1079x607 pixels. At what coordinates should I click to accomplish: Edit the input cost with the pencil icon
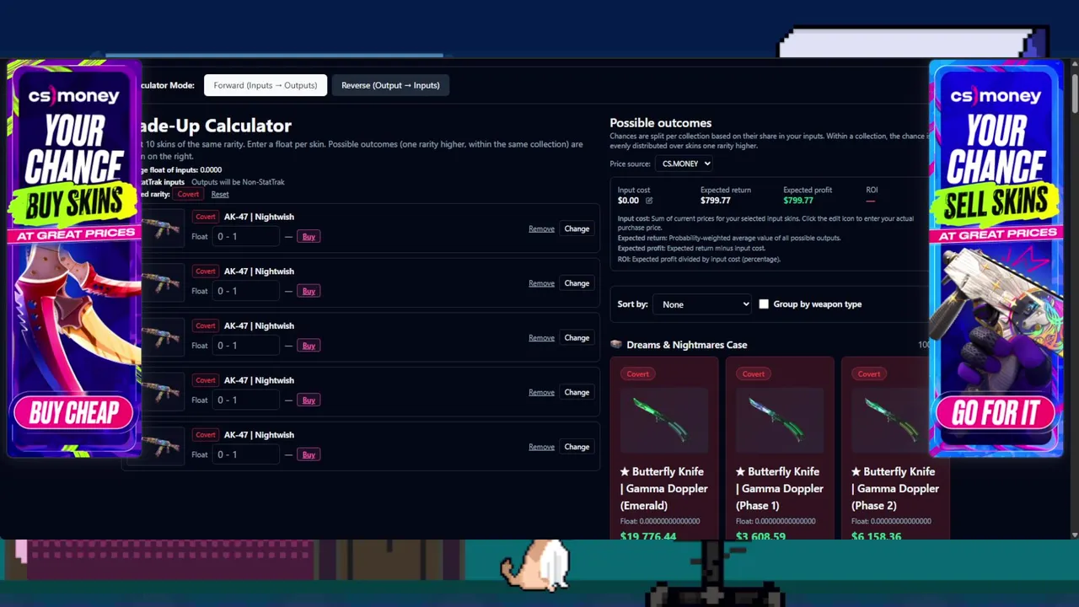point(649,201)
